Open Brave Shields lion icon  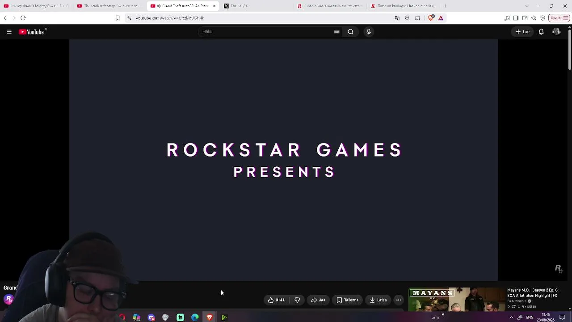(431, 18)
